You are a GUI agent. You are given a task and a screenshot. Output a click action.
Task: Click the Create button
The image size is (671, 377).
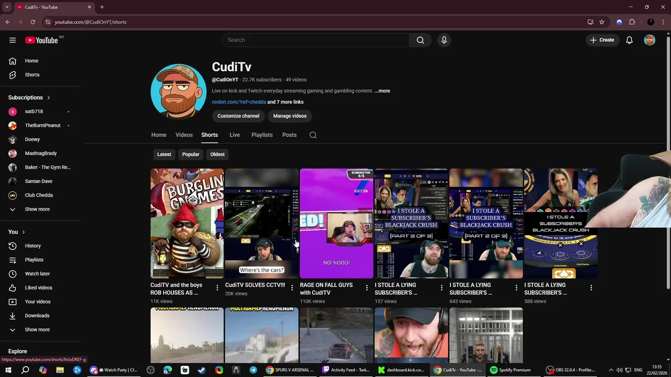pos(602,40)
